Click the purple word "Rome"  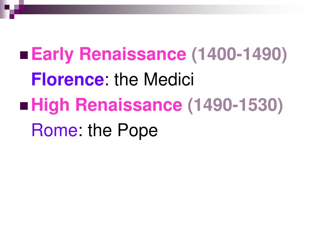(x=54, y=130)
